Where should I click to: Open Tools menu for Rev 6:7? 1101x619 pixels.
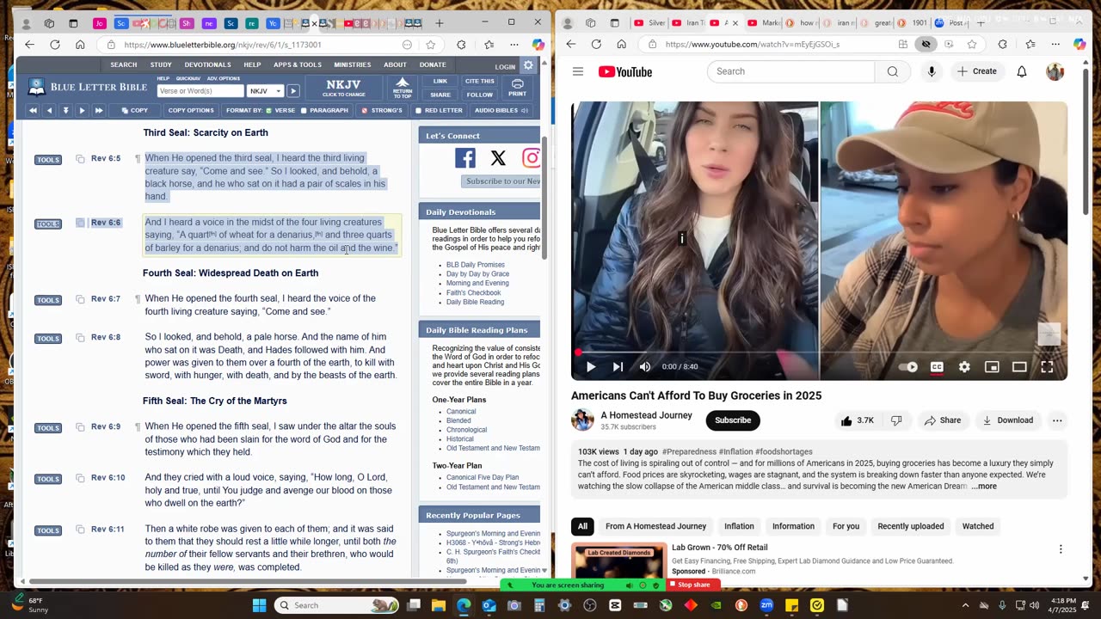tap(48, 300)
